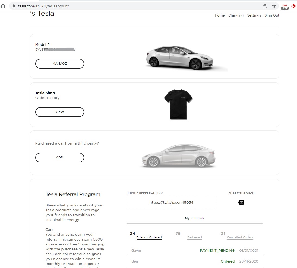Select the Cancelled Orders tab
This screenshot has height=268, width=297.
[240, 237]
